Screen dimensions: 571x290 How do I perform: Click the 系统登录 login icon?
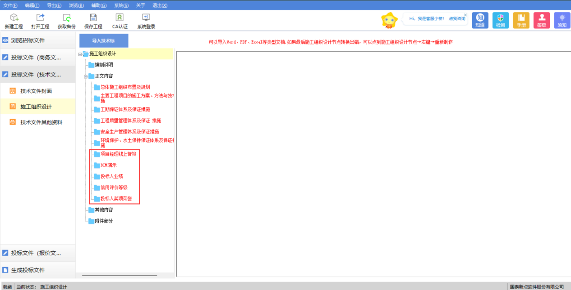point(146,18)
